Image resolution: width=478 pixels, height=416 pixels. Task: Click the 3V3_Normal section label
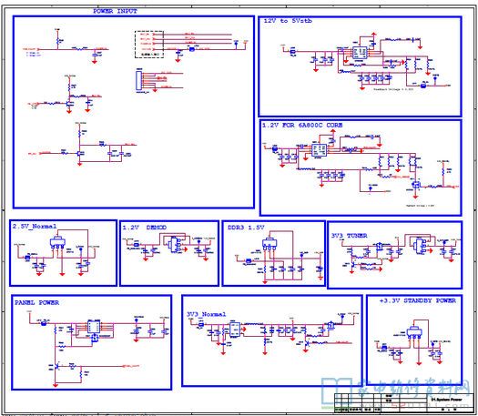point(207,314)
